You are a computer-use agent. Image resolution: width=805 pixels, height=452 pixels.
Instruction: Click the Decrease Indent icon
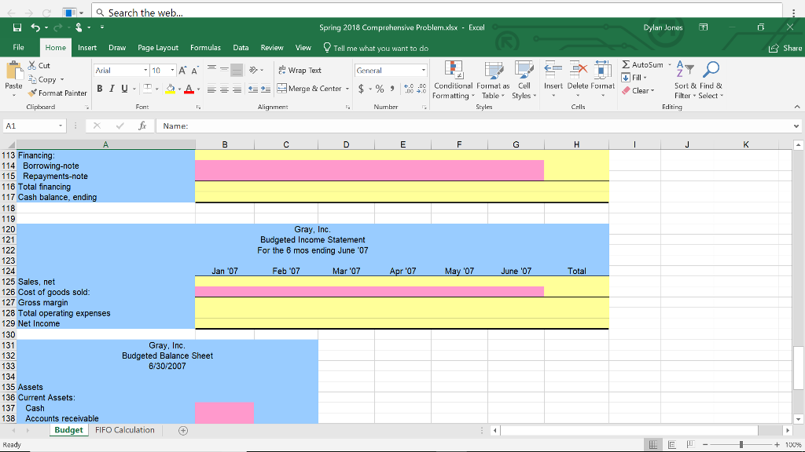coord(252,89)
